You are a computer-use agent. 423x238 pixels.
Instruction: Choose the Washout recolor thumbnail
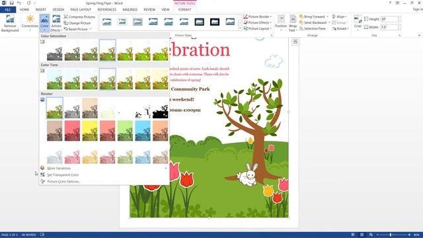point(107,108)
